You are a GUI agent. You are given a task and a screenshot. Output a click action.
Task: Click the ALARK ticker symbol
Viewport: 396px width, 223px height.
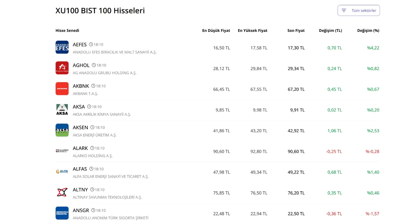(80, 148)
